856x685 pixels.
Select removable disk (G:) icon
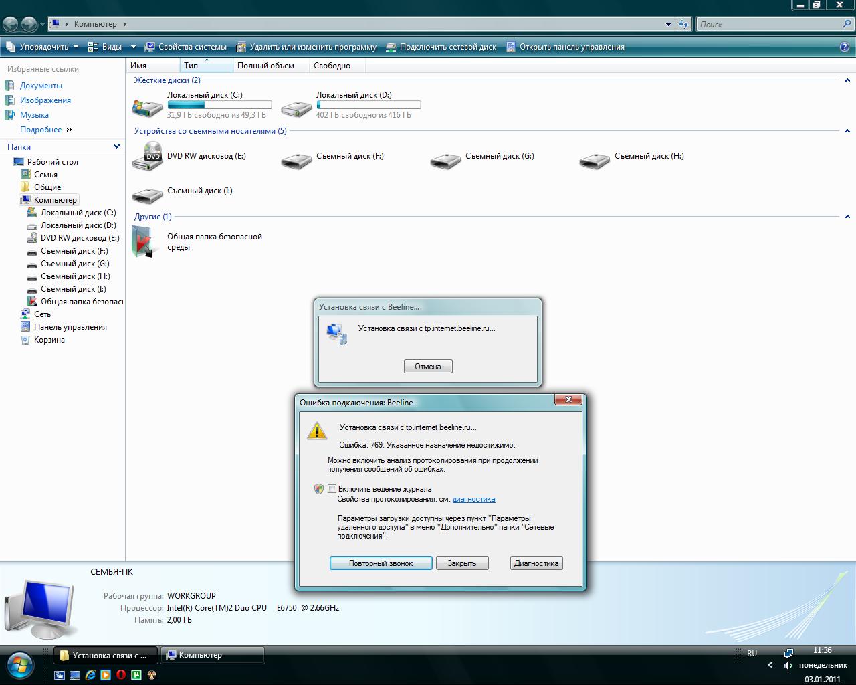[x=446, y=161]
